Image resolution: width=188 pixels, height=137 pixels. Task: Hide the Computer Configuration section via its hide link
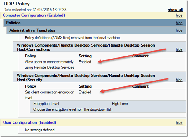tap(179, 15)
